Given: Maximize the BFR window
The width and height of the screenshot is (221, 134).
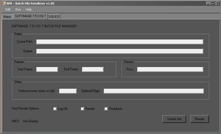Looking at the screenshot, I should coord(213,3).
